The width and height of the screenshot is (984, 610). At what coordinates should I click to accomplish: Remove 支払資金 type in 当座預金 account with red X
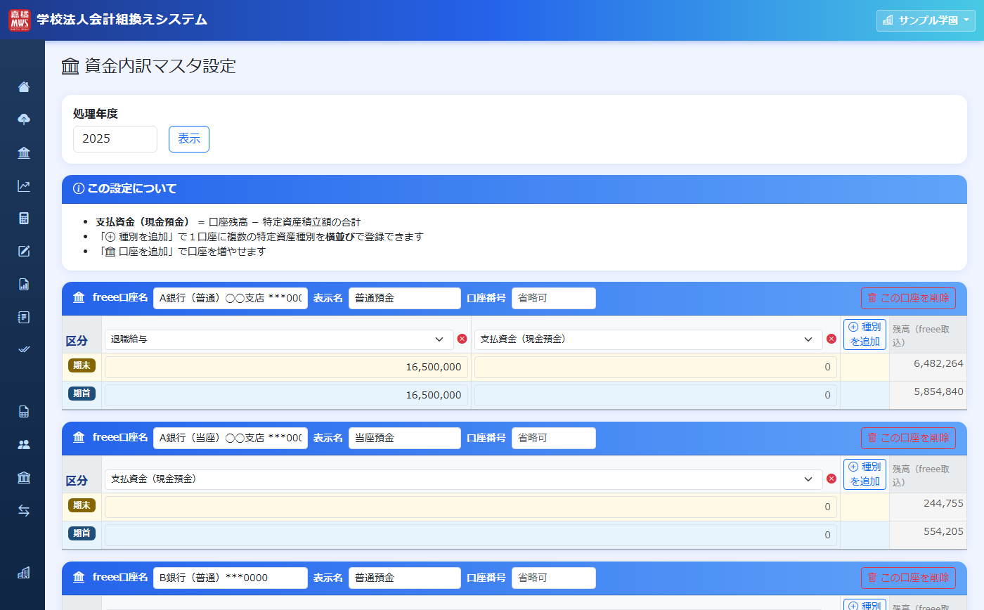tap(831, 479)
